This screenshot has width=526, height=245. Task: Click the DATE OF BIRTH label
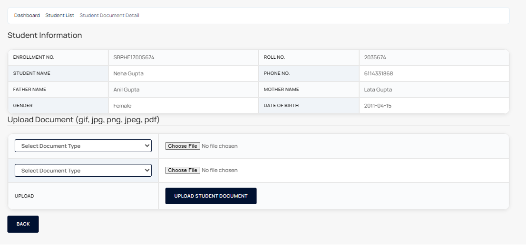281,105
